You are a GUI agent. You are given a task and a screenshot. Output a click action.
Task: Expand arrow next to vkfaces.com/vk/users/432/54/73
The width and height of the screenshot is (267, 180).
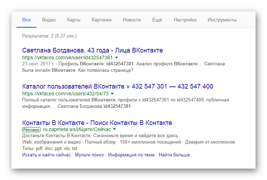112,94
